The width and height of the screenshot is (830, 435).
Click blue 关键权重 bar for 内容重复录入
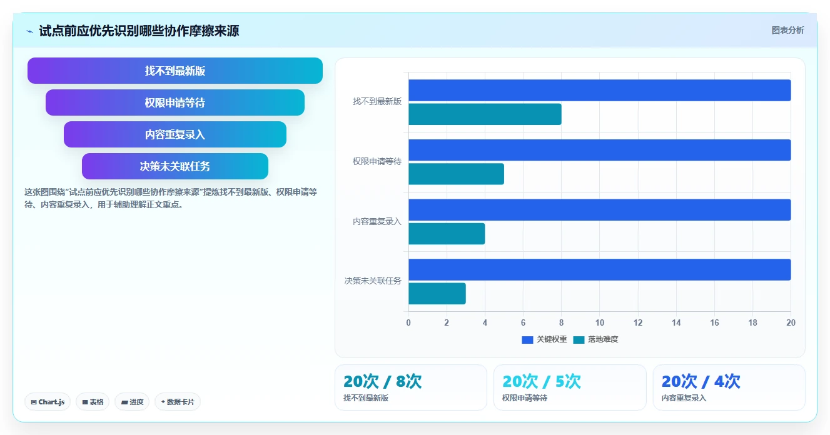pos(600,210)
